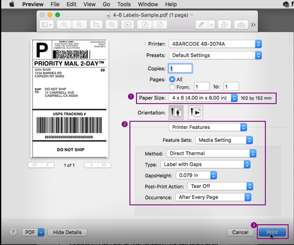
Task: Click the second page-export toolbar icon
Action: tap(160, 25)
